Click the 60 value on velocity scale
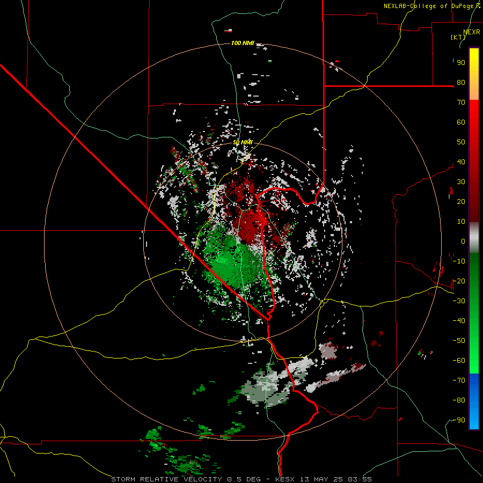The height and width of the screenshot is (483, 483). coord(461,122)
